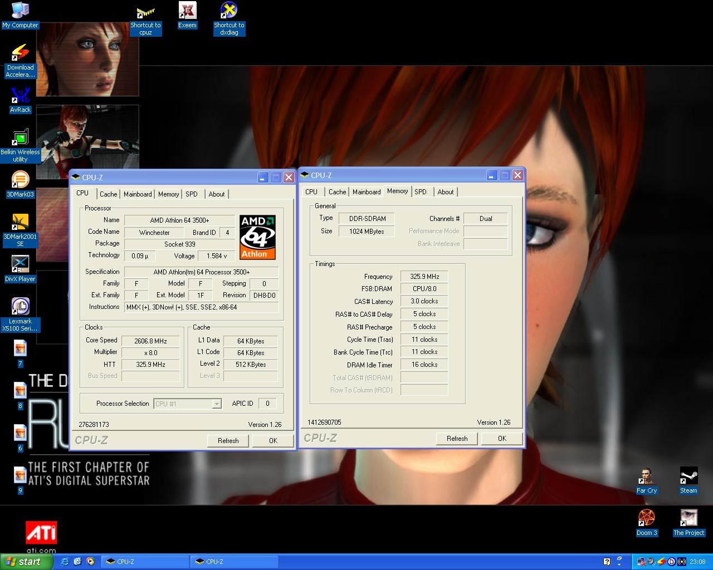Screen dimensions: 713x570
Task: Select the desktop image file named 7
Action: click(x=20, y=354)
